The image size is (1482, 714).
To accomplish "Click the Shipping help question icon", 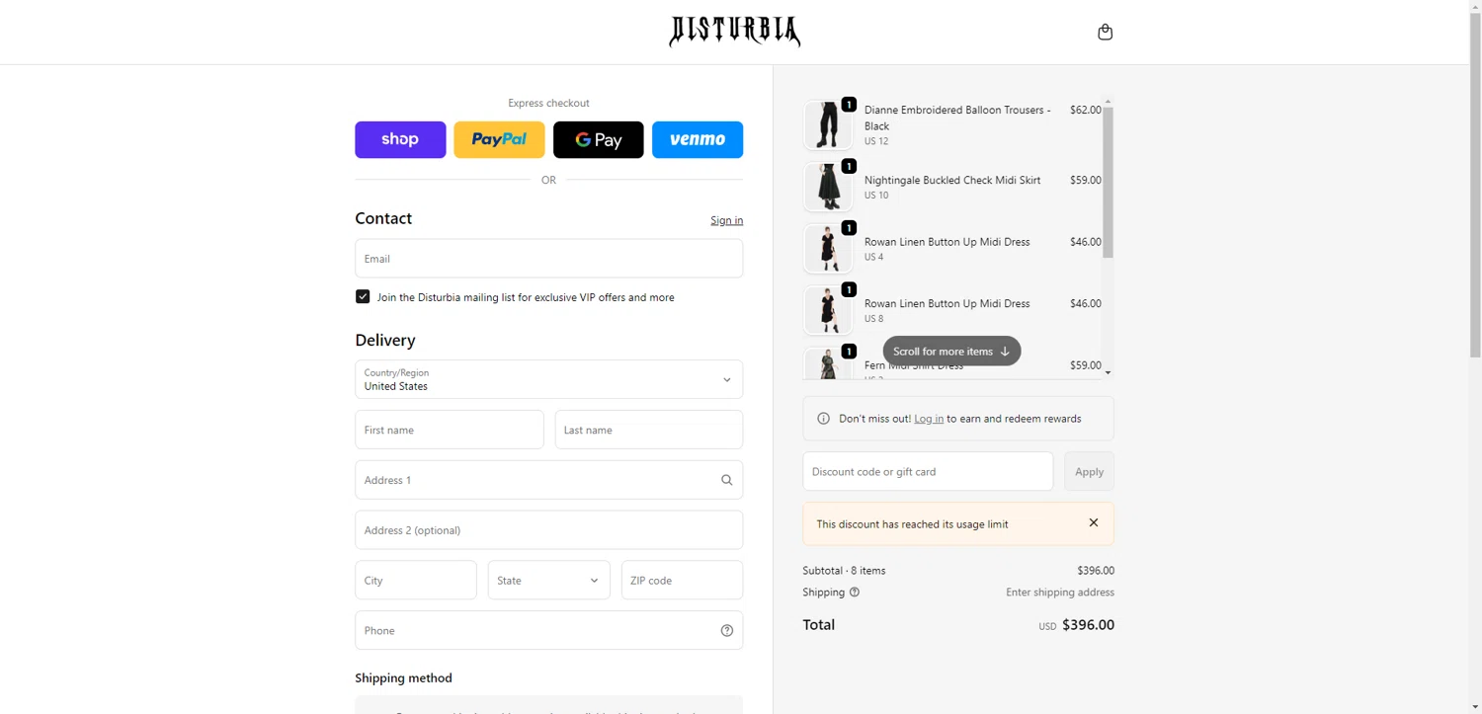I will click(855, 593).
